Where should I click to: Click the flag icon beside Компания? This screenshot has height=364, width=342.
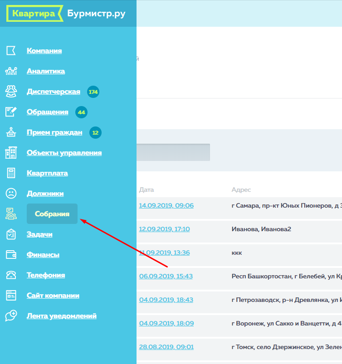point(11,51)
